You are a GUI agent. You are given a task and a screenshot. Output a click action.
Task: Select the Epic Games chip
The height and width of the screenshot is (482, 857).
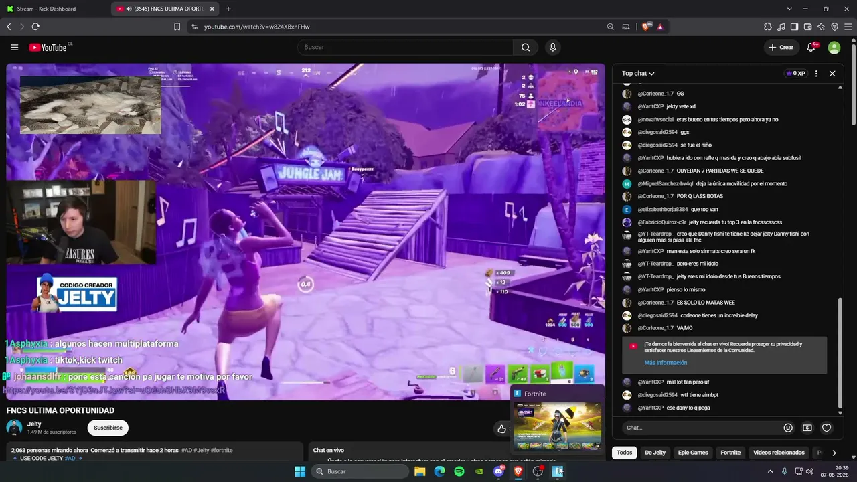click(693, 453)
